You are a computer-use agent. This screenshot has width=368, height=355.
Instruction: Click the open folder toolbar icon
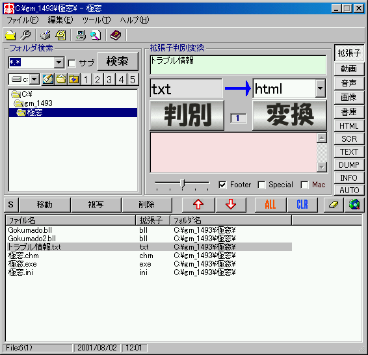pyautogui.click(x=10, y=35)
